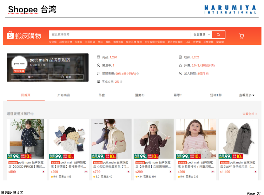Viewport: 264px width, 195px height.
Task: Click the 聊聊表現 chat performance icon
Action: click(98, 73)
